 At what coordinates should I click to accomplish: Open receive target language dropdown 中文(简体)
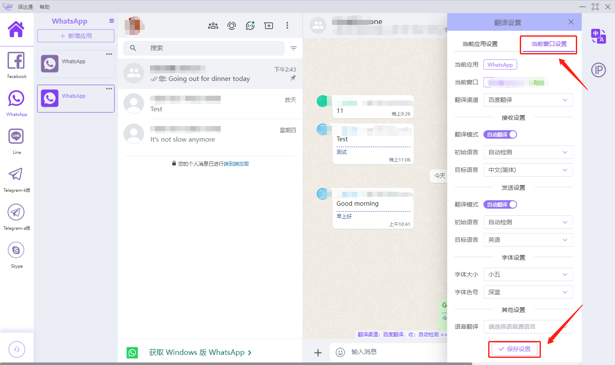click(528, 170)
